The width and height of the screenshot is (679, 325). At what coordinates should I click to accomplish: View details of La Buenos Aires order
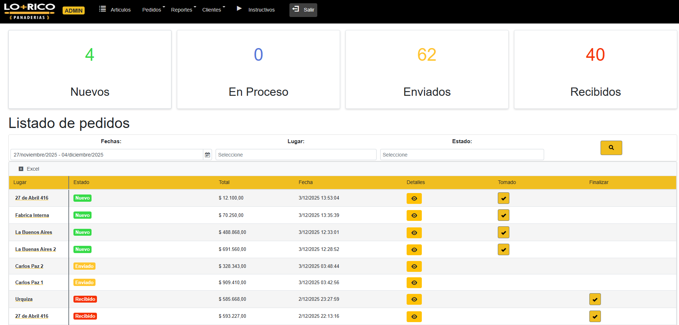tap(414, 233)
